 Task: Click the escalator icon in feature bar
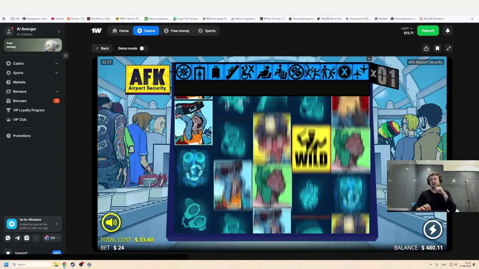pos(232,72)
